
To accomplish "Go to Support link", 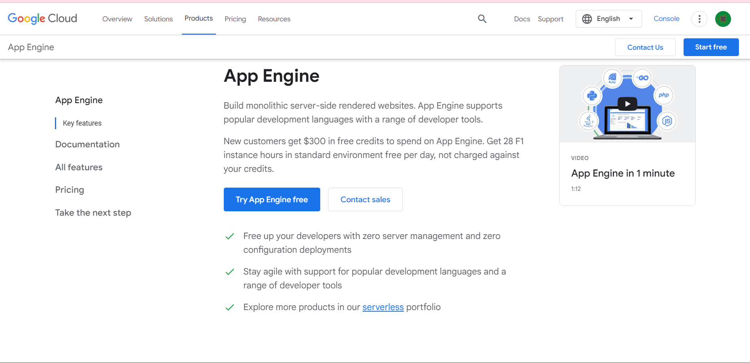I will [x=550, y=19].
